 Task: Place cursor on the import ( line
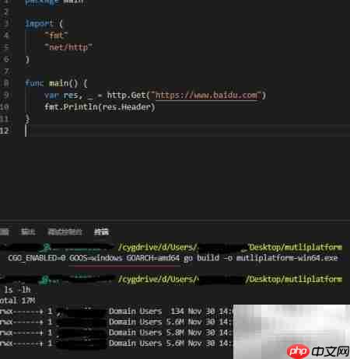(x=44, y=23)
